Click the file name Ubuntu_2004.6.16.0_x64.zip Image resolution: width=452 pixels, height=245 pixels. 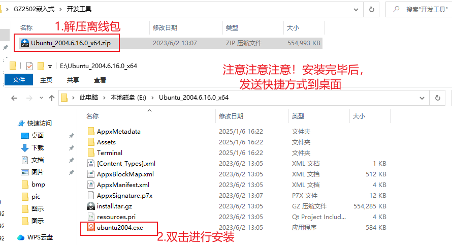pos(71,43)
